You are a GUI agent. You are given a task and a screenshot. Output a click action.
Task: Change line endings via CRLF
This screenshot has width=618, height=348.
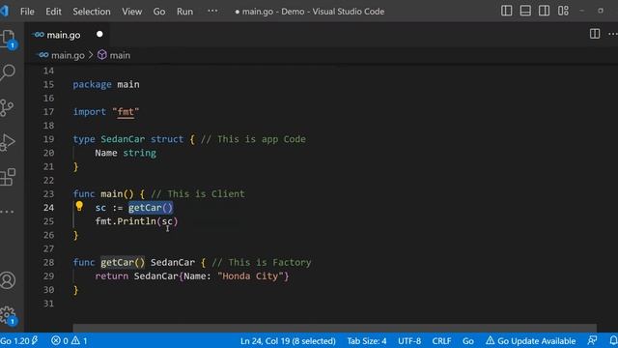(x=441, y=341)
